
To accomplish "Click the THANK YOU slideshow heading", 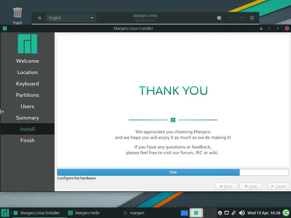I will pos(173,91).
